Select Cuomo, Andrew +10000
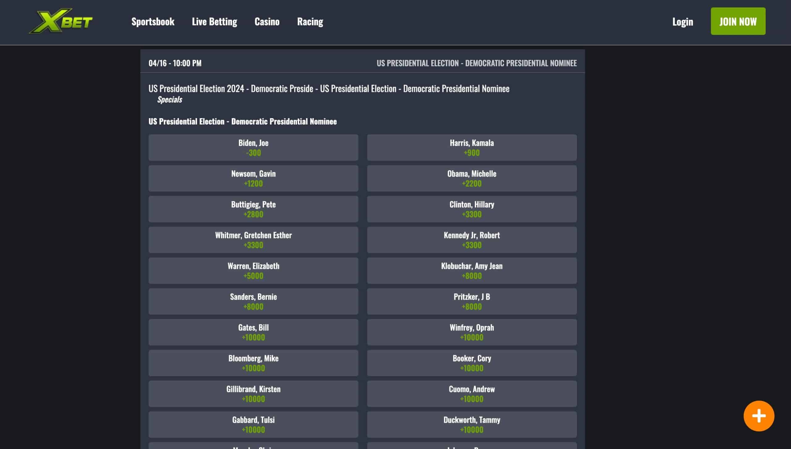Viewport: 791px width, 449px height. (x=472, y=394)
